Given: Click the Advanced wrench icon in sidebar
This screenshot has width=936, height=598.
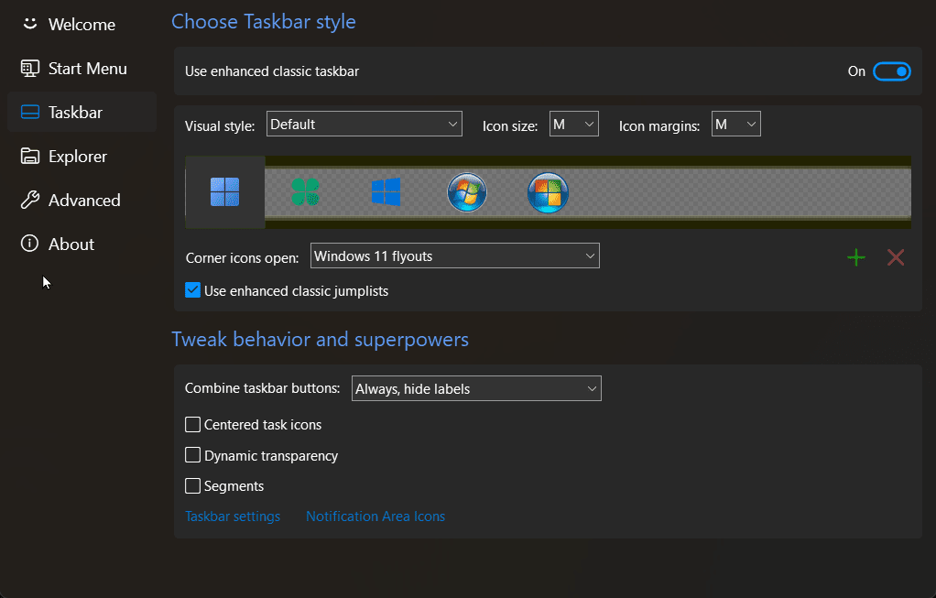Looking at the screenshot, I should [x=30, y=200].
